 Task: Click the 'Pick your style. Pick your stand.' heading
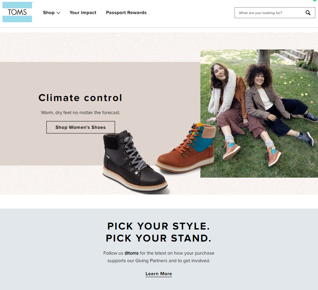pos(159,232)
